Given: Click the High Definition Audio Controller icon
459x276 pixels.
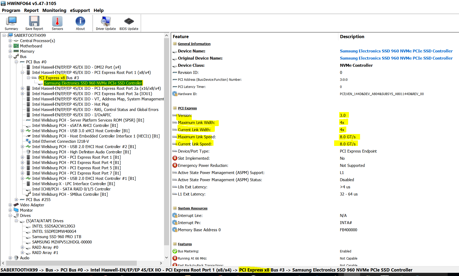Looking at the screenshot, I should pos(28,152).
